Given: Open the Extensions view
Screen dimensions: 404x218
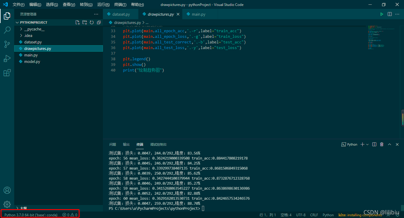Looking at the screenshot, I should [x=7, y=73].
